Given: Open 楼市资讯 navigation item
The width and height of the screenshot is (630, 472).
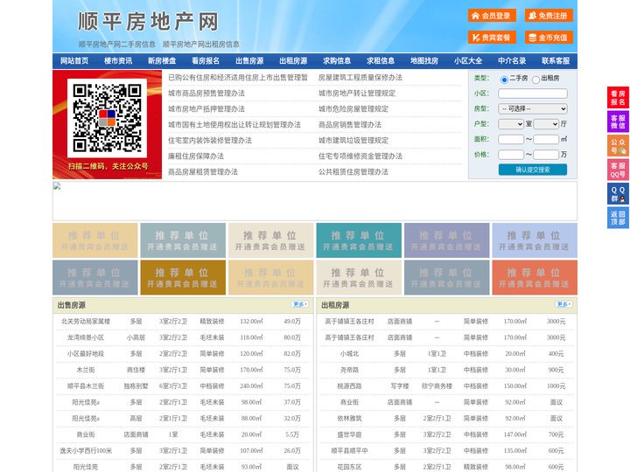Looking at the screenshot, I should [x=118, y=61].
